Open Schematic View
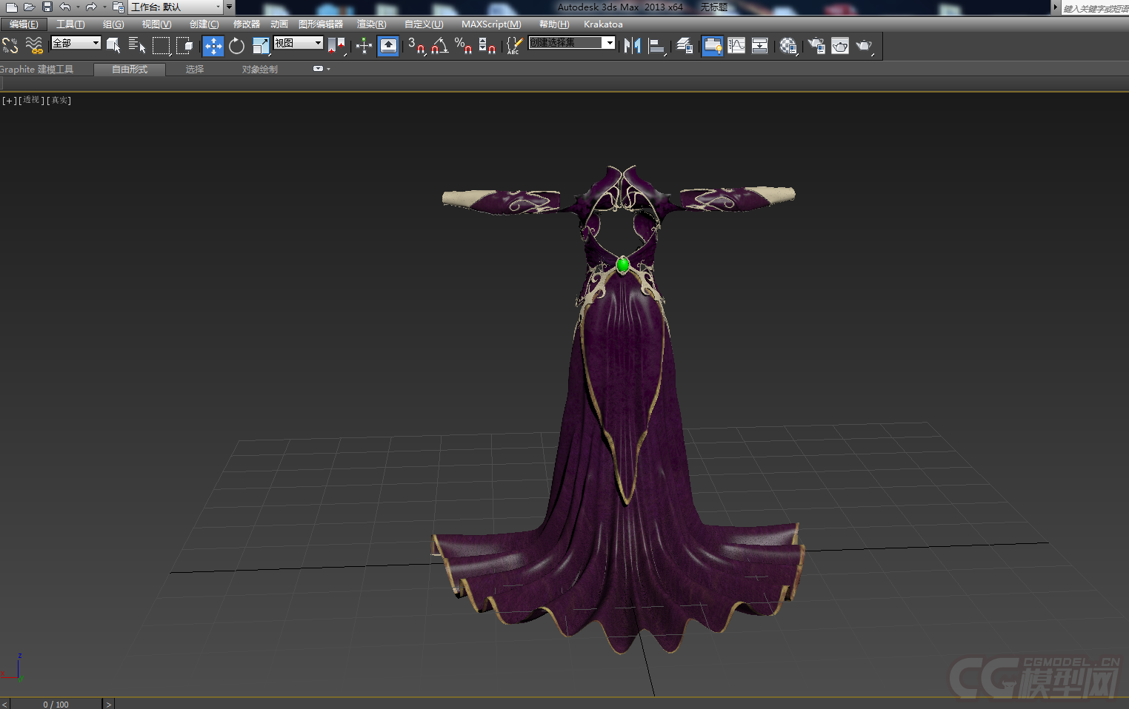 click(x=759, y=46)
